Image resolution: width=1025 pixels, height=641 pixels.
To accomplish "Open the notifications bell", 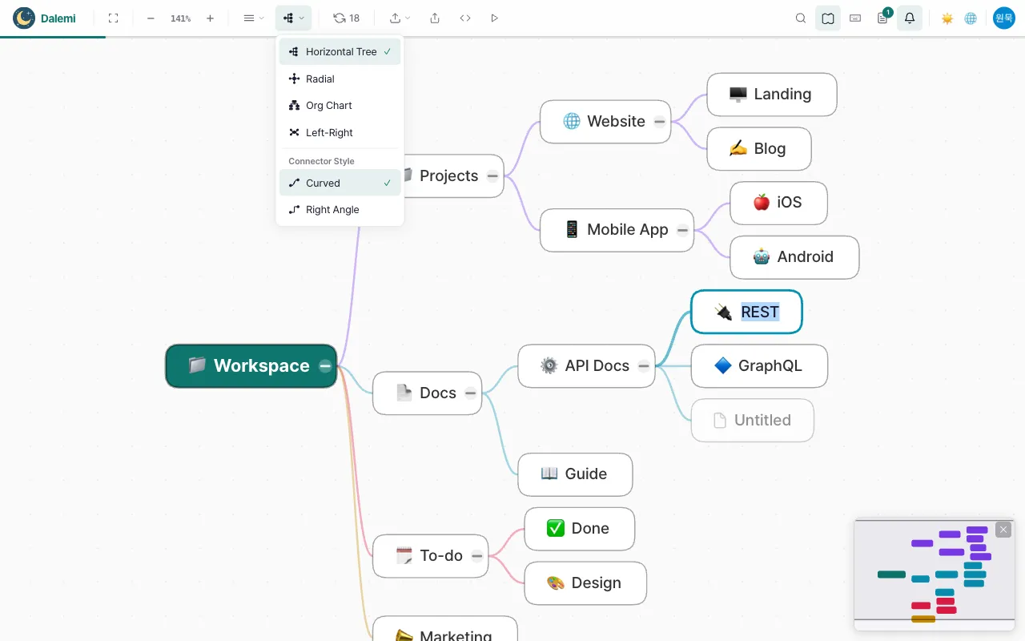I will (910, 18).
